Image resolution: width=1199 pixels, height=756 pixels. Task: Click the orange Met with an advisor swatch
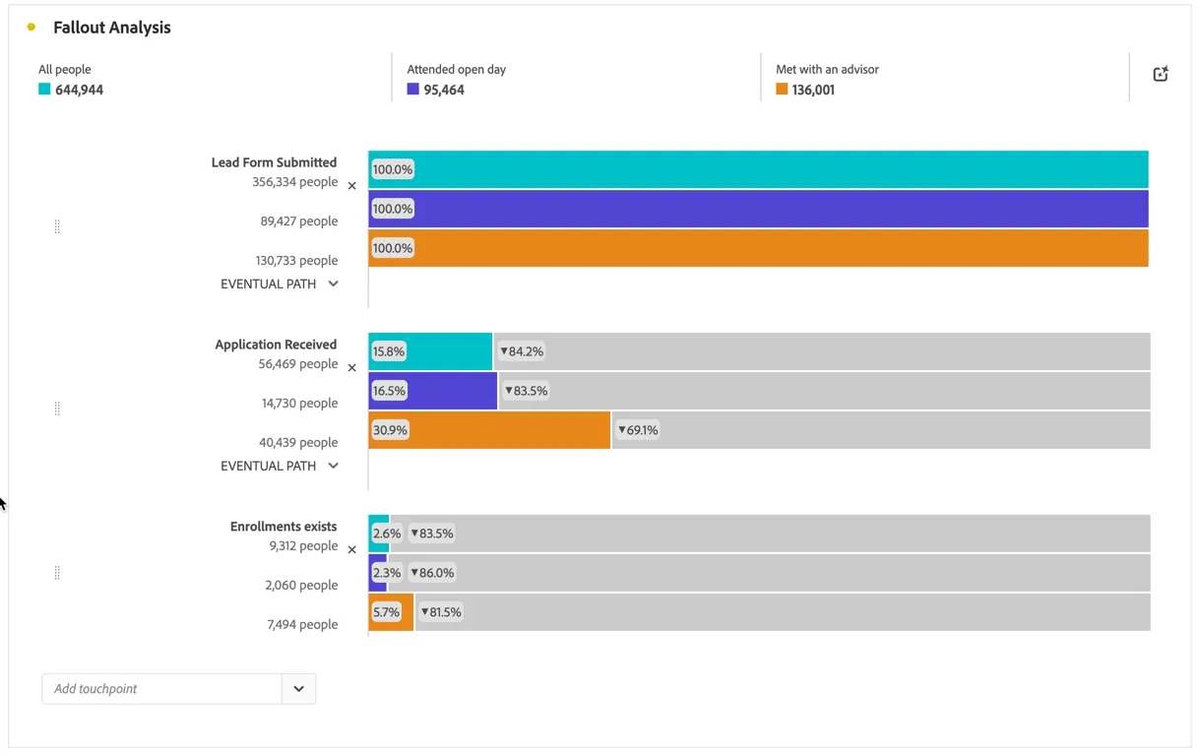[x=782, y=90]
